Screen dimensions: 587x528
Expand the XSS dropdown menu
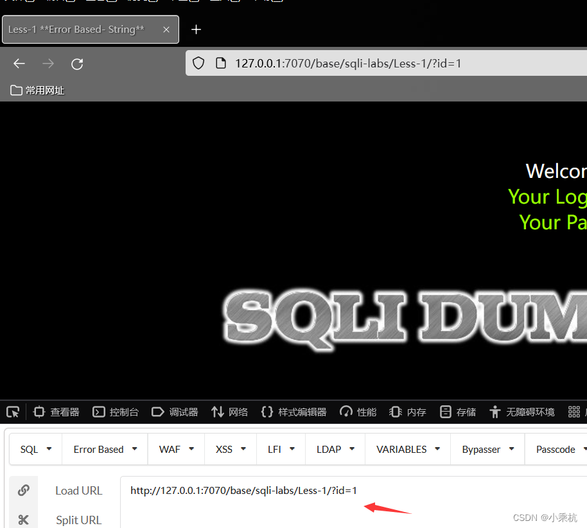click(x=231, y=449)
